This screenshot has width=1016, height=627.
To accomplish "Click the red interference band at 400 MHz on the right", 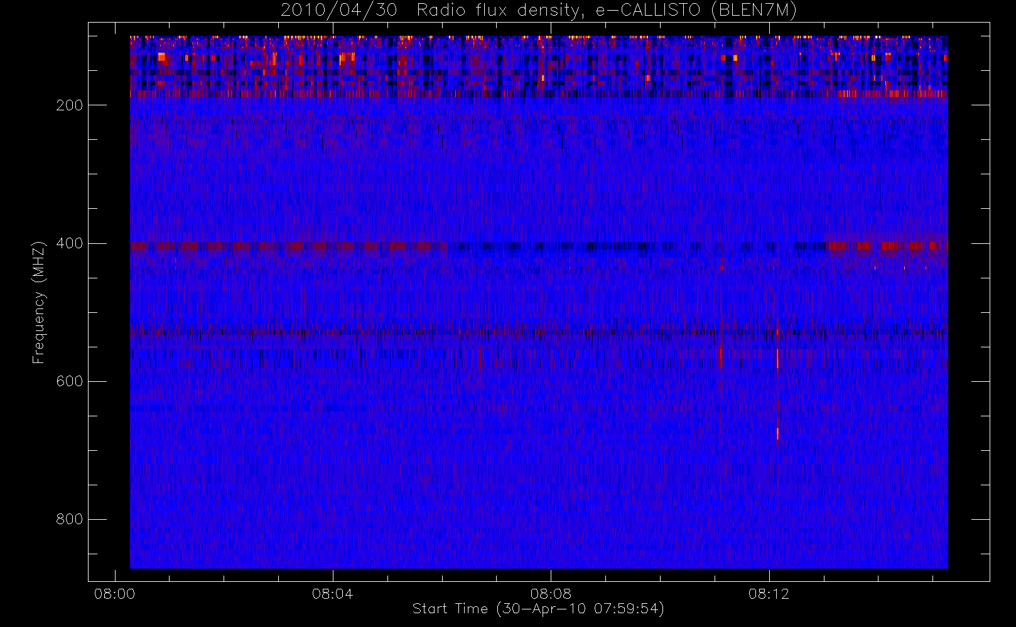I will coord(886,246).
